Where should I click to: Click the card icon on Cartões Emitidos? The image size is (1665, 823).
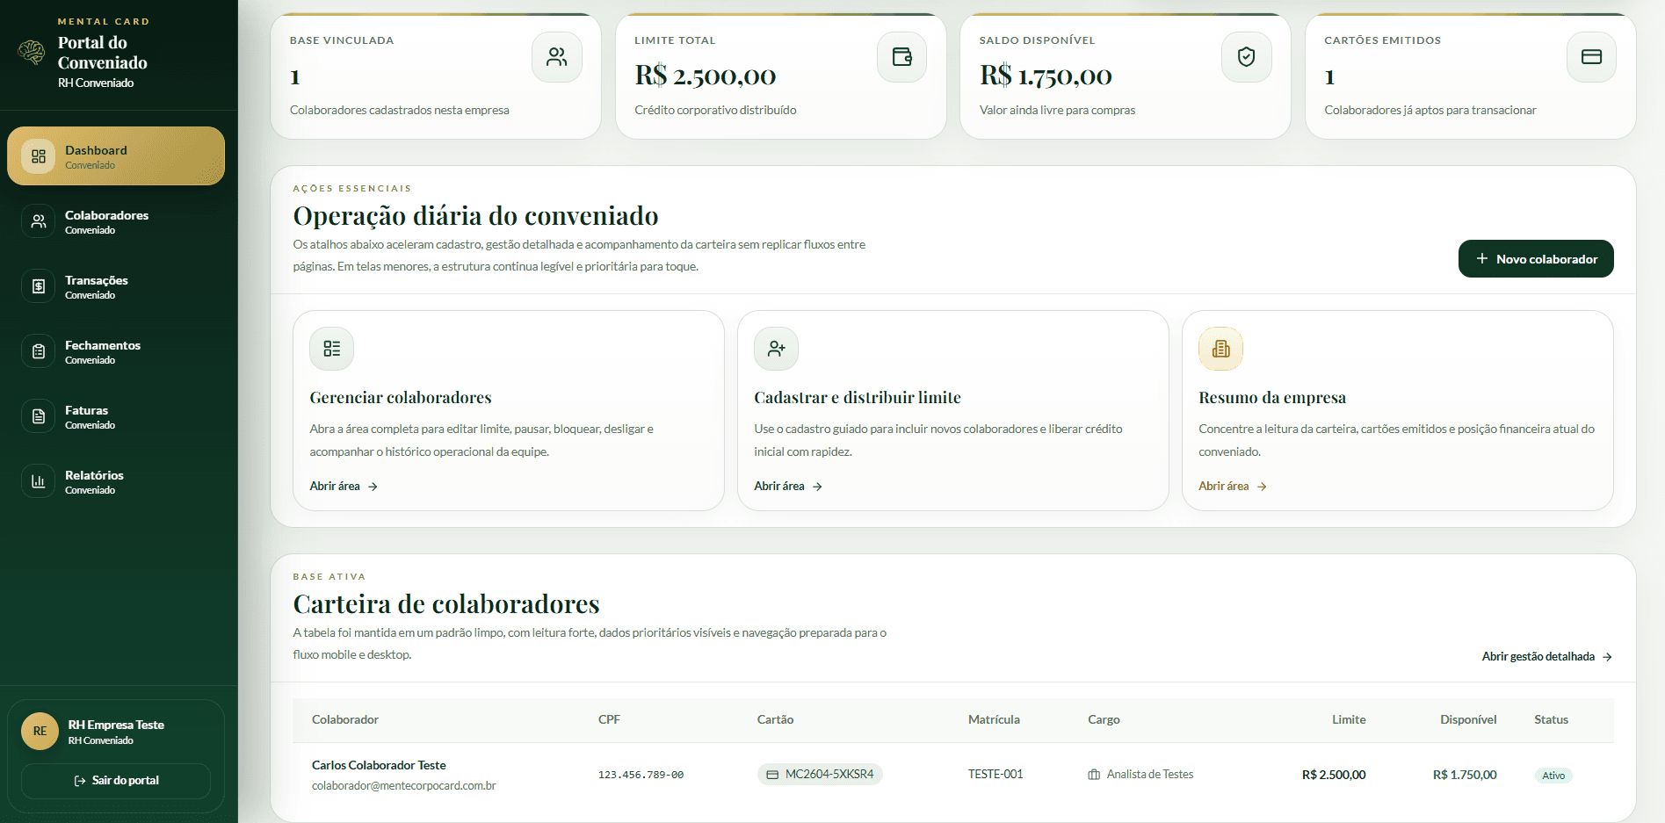(1591, 57)
